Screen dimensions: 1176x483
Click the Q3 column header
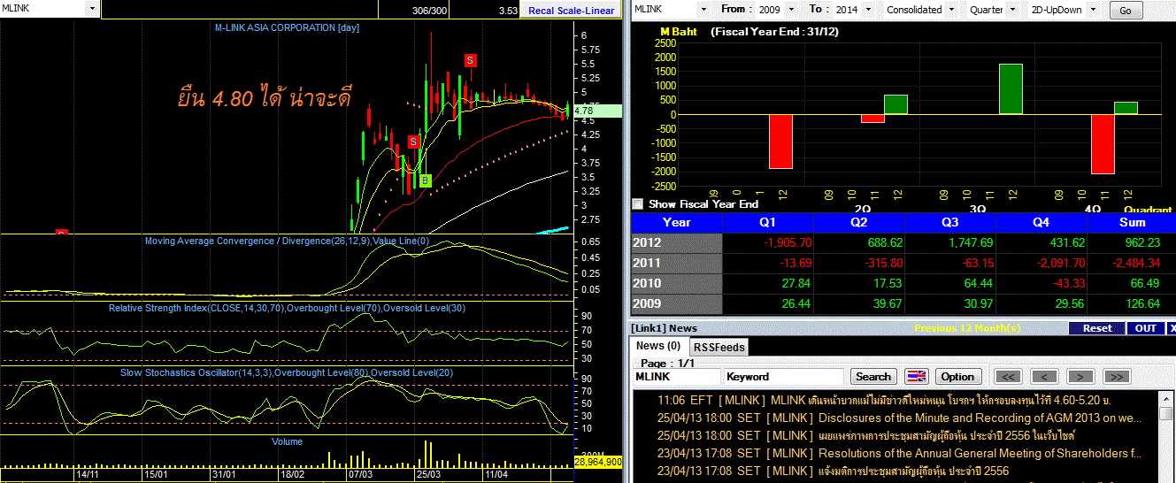pos(949,223)
